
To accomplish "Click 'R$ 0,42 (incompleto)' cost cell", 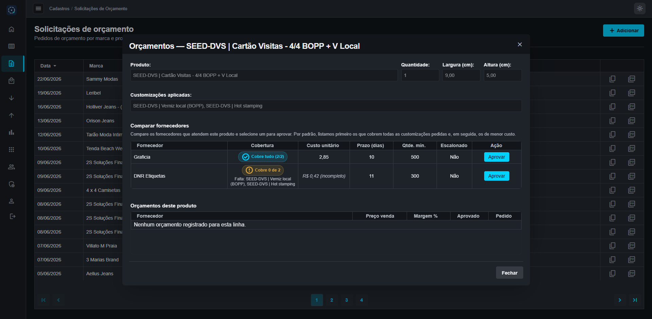I will click(324, 176).
